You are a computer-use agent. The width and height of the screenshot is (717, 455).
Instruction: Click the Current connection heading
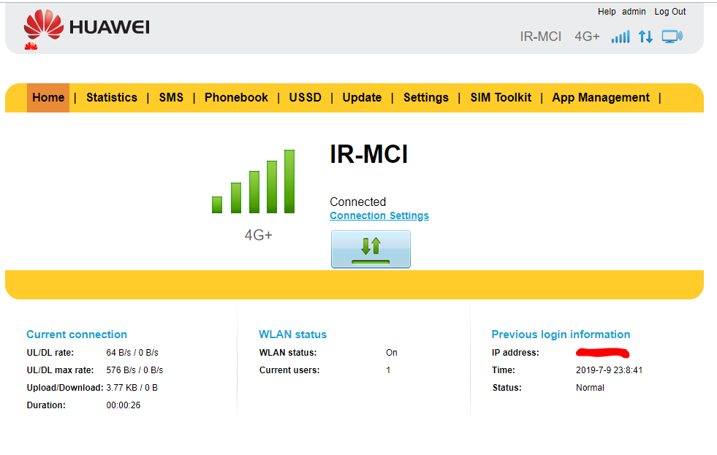pyautogui.click(x=77, y=334)
